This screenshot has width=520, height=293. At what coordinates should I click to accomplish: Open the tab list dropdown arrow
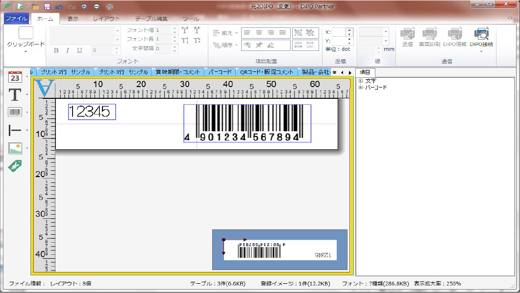click(335, 72)
